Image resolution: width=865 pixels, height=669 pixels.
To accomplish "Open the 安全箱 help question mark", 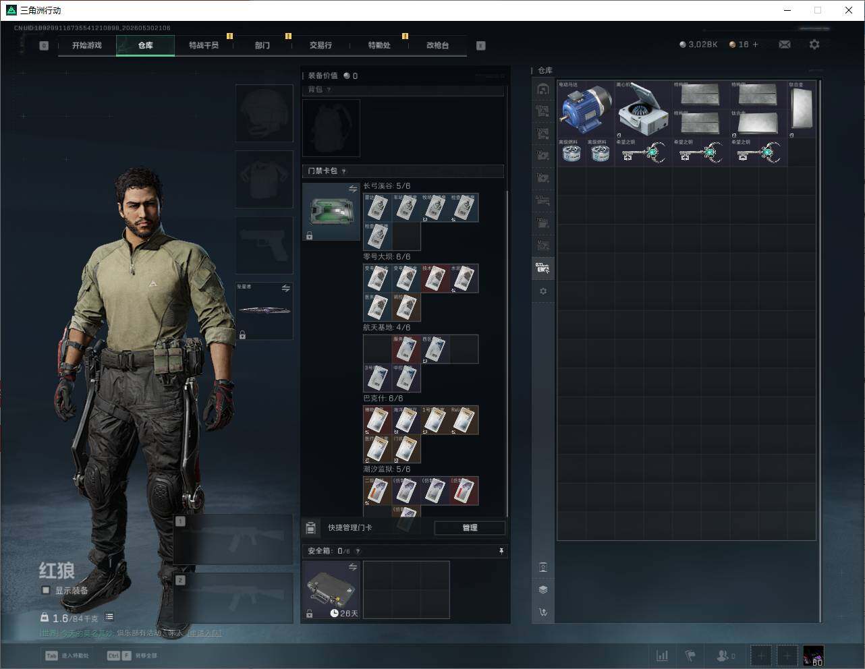I will pyautogui.click(x=358, y=551).
